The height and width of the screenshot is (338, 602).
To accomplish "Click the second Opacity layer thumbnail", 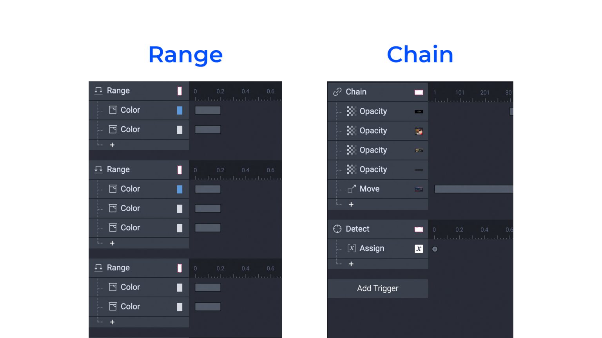I will [419, 131].
